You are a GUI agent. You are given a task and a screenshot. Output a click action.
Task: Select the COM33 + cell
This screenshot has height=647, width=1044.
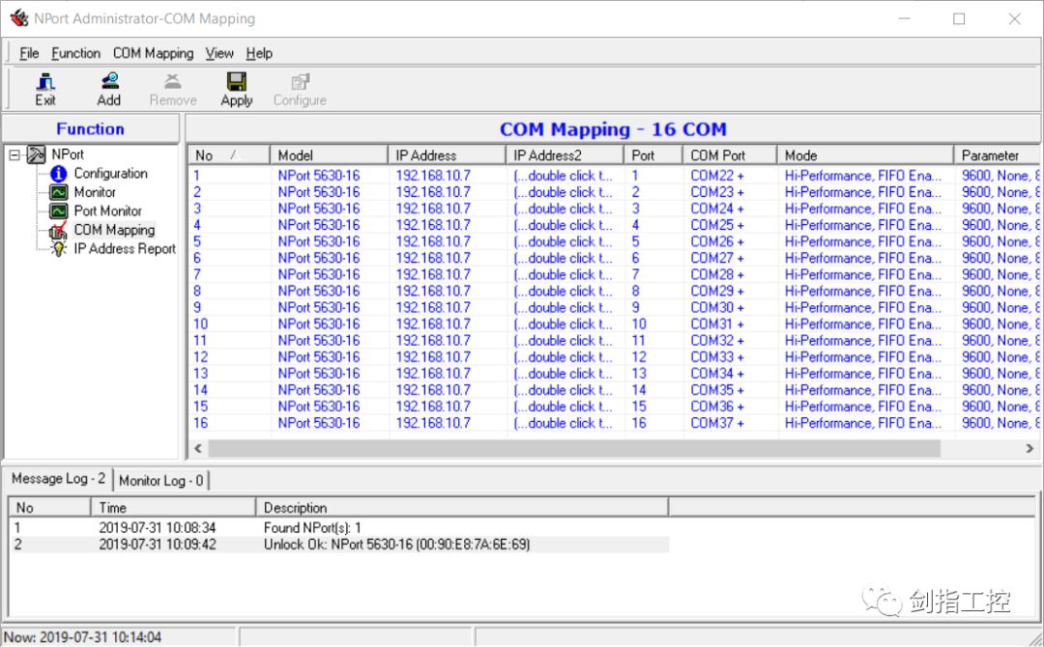(717, 357)
